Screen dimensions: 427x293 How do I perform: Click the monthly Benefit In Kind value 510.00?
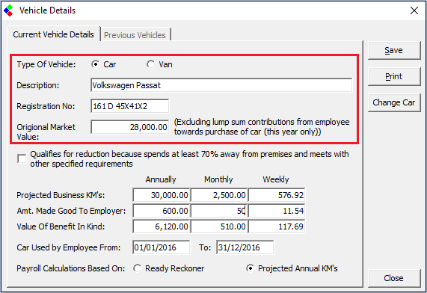219,226
